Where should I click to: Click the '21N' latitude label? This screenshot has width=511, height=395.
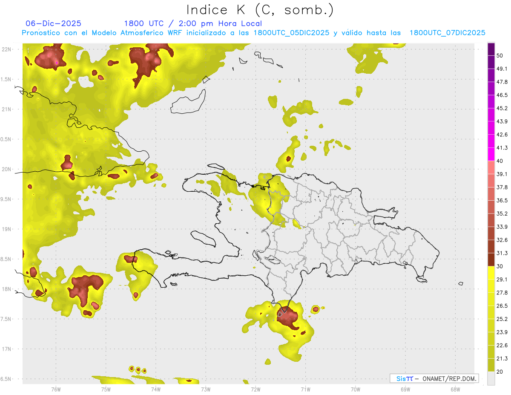pos(7,109)
